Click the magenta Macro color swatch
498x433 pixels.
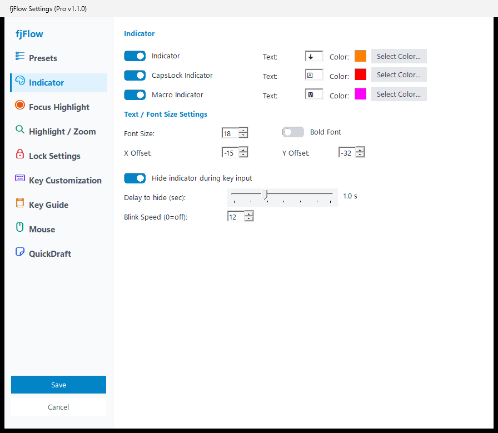click(360, 94)
